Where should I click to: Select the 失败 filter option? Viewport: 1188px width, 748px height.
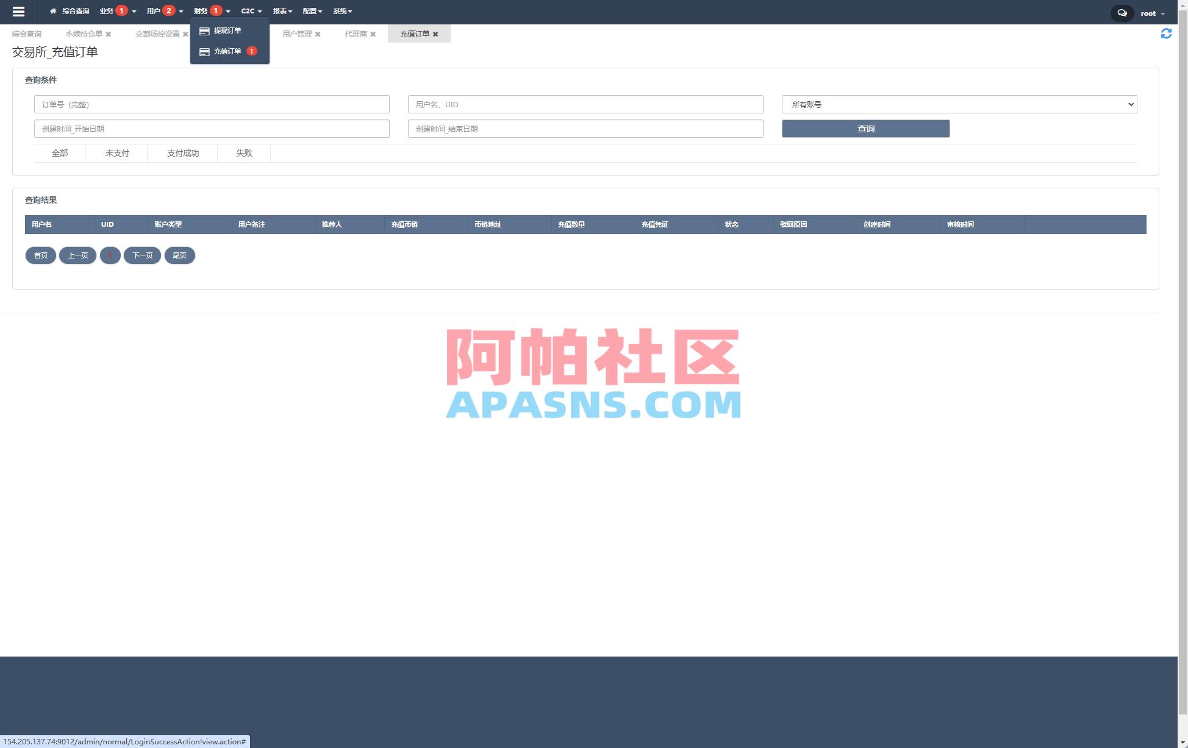[243, 153]
